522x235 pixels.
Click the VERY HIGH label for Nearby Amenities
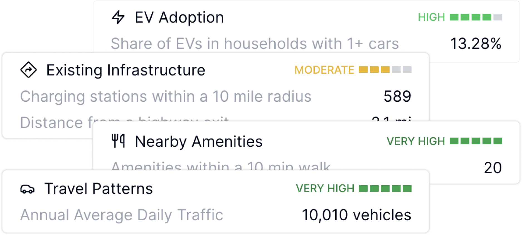pos(416,141)
